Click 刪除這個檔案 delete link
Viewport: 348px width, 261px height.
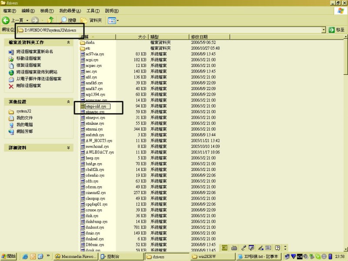click(29, 86)
